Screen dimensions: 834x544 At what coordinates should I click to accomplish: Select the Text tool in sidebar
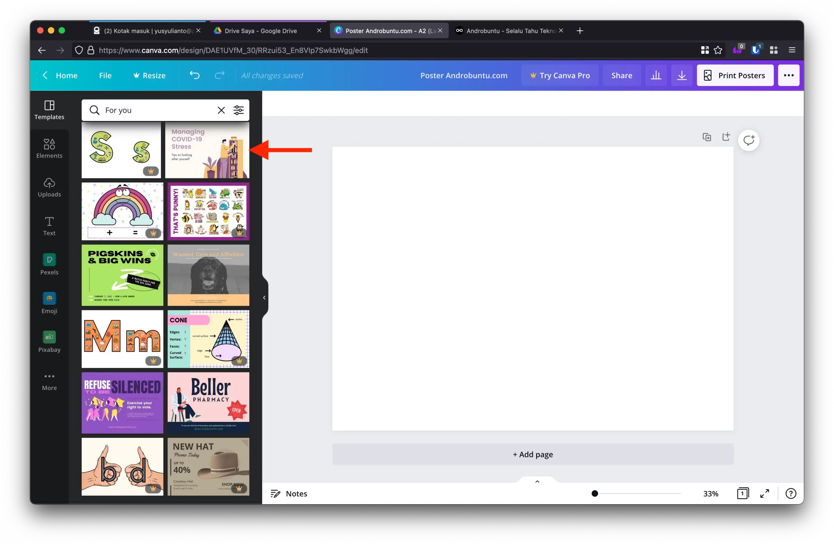click(49, 226)
